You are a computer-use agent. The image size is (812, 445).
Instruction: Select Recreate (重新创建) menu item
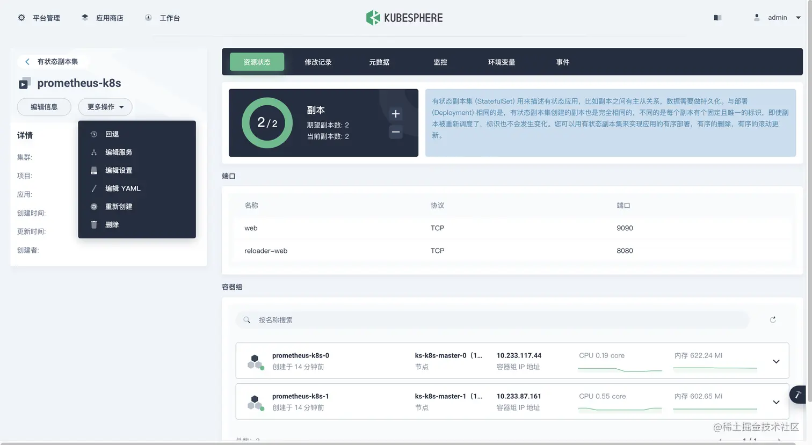137,207
